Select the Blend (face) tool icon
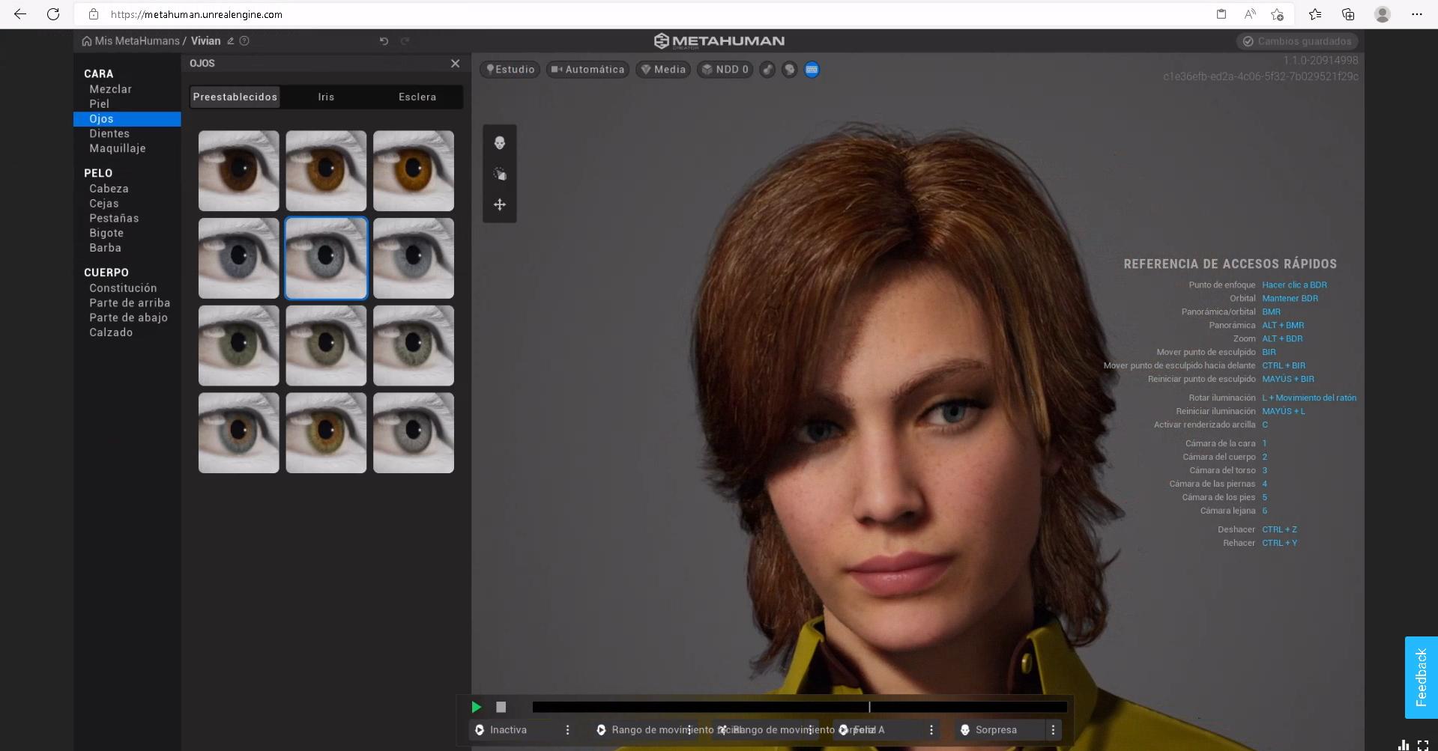Screen dimensions: 1438x751 point(500,143)
